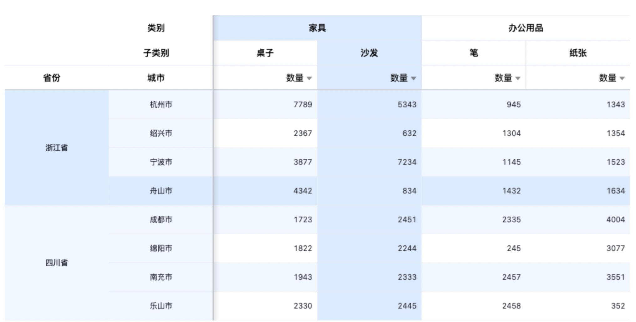This screenshot has height=322, width=636.
Task: Click the 沙发 sub-category header
Action: click(x=369, y=53)
